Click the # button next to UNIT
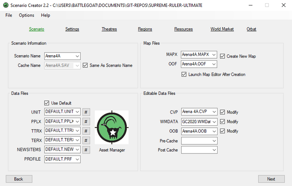 coord(86,112)
